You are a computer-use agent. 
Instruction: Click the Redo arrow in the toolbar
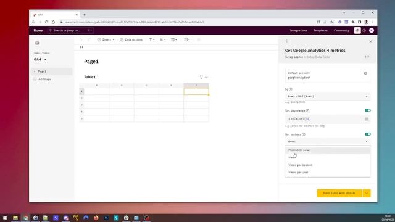(89, 39)
